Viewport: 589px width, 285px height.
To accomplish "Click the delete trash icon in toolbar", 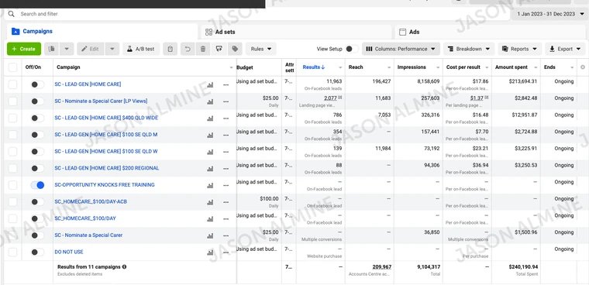I will coord(203,49).
